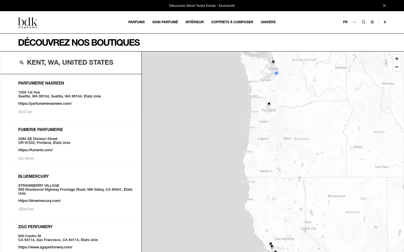
Task: Click the 1054.6 km distance label
Action: point(26,209)
